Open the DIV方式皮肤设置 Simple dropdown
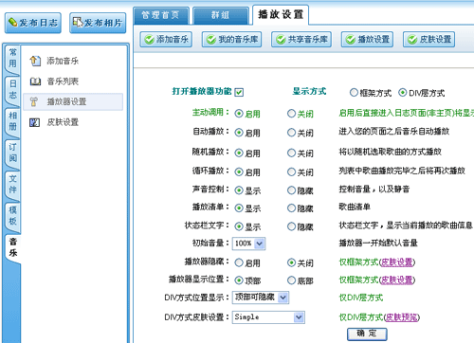The image size is (474, 343). click(x=268, y=317)
